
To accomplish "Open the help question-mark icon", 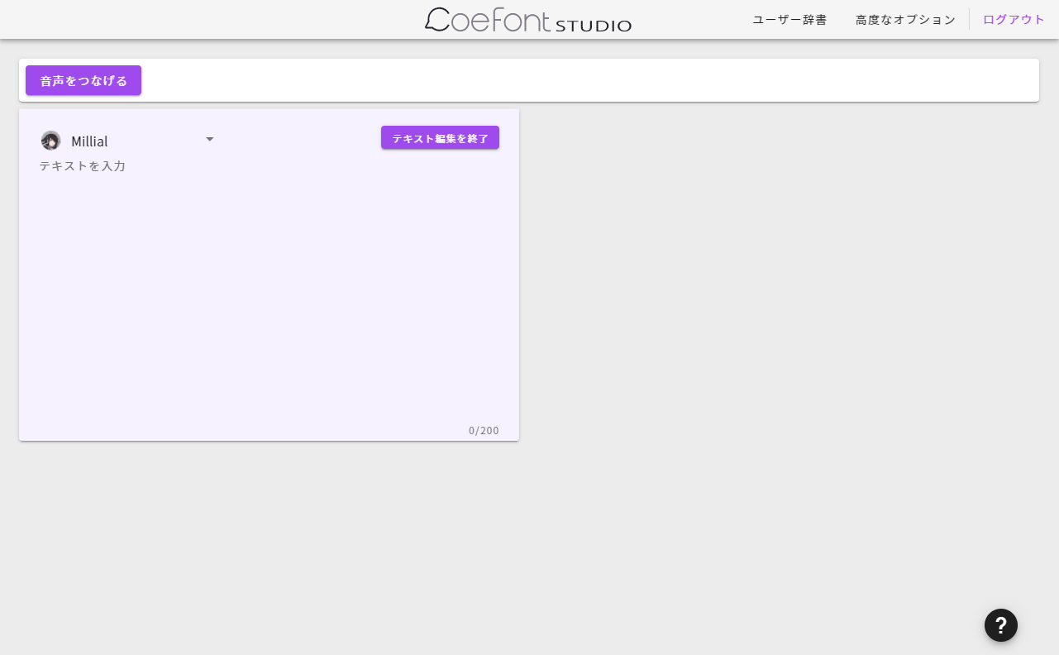I will 1001,625.
